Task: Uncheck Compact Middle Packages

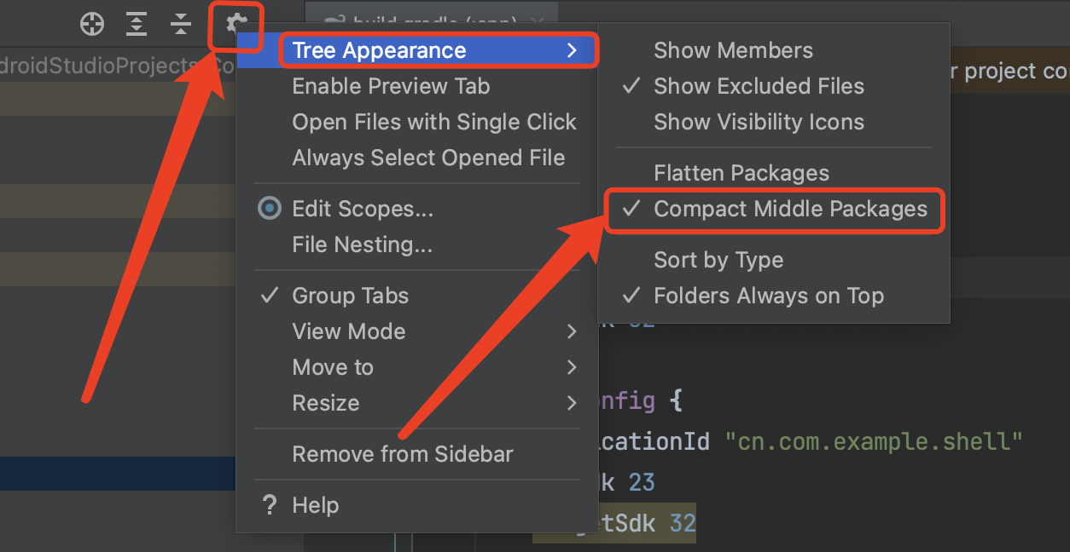Action: [772, 208]
